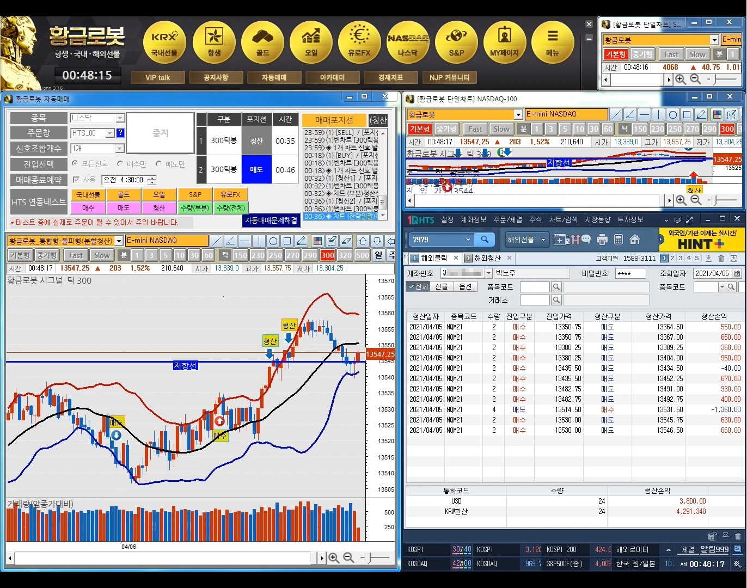Screen dimensions: 747x588
Task: Open the KRX 국내선물 gold button
Action: [x=164, y=42]
